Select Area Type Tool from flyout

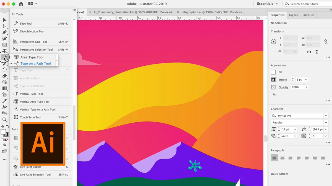pyautogui.click(x=32, y=57)
